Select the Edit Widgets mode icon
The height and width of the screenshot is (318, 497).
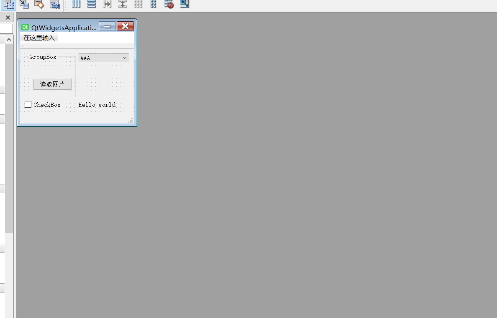tap(8, 5)
